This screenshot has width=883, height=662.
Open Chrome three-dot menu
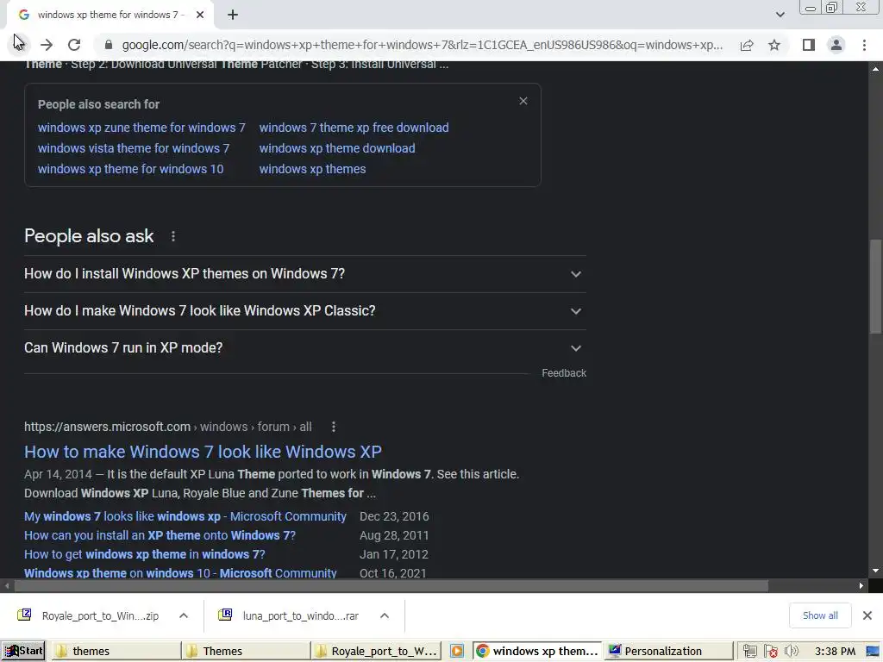pyautogui.click(x=864, y=45)
